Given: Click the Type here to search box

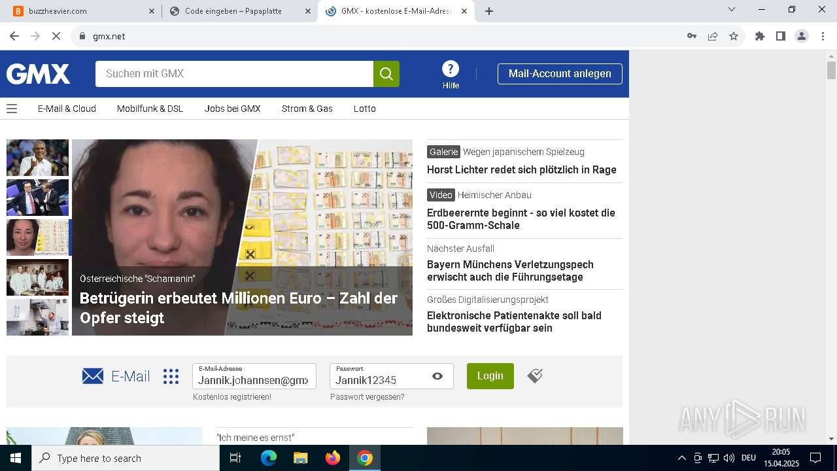Looking at the screenshot, I should (126, 458).
